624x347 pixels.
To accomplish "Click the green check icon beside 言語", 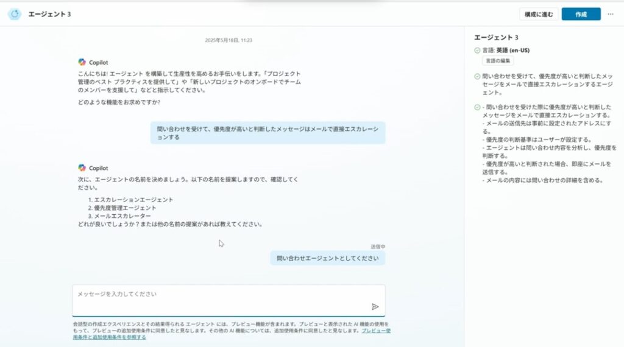I will click(477, 51).
